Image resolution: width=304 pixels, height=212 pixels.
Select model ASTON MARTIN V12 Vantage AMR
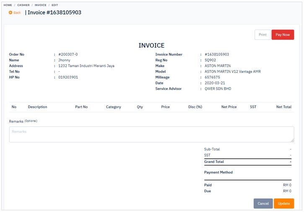[x=233, y=71]
